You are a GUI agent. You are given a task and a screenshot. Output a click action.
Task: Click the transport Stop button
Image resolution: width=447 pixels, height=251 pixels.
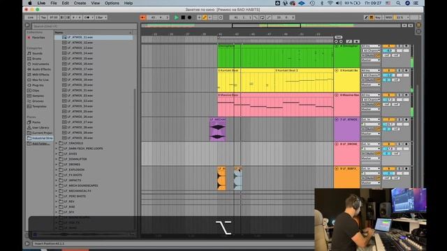[183, 17]
